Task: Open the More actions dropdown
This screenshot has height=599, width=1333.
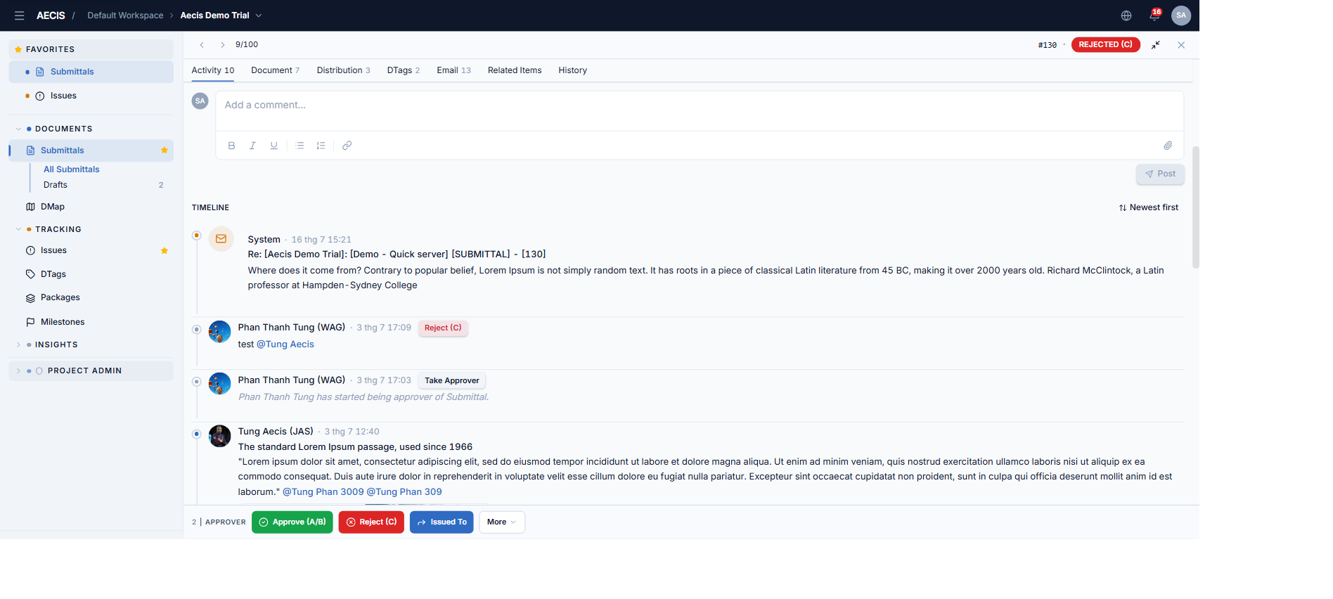Action: [x=502, y=522]
